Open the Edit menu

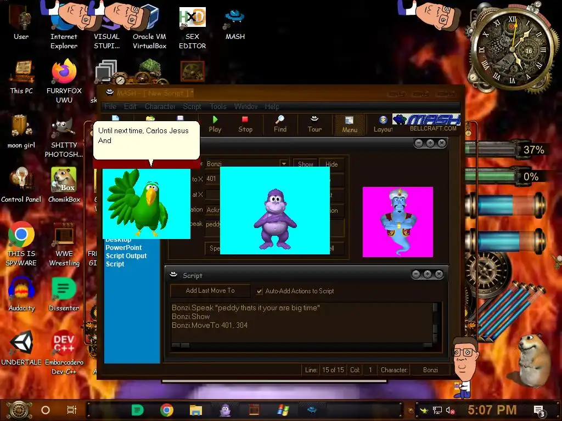coord(130,106)
